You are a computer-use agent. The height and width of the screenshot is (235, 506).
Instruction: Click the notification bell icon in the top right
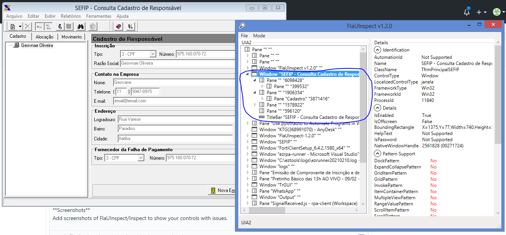tap(467, 12)
